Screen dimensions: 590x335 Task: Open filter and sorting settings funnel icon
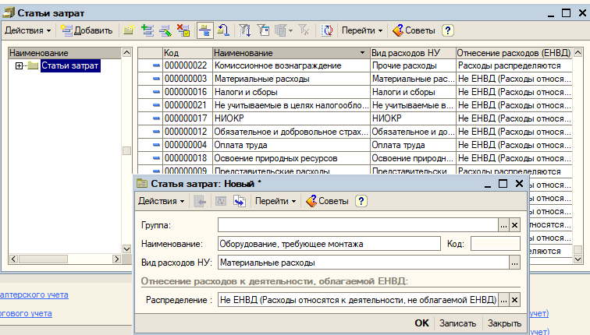coord(244,30)
